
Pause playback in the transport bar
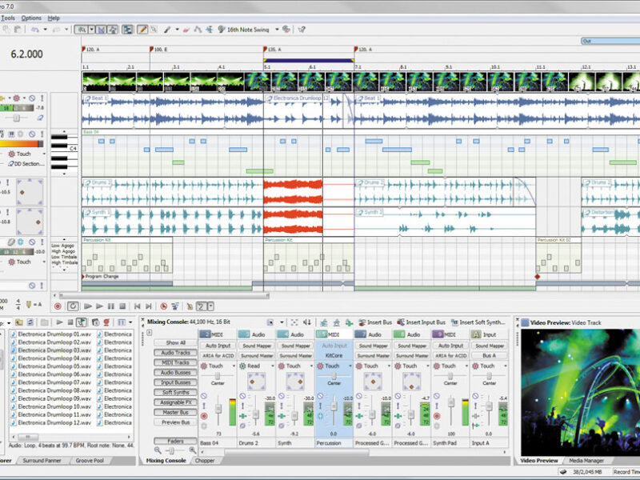pyautogui.click(x=110, y=306)
